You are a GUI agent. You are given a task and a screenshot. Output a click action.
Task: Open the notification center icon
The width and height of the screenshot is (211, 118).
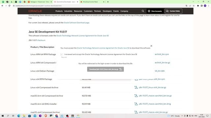207,116
